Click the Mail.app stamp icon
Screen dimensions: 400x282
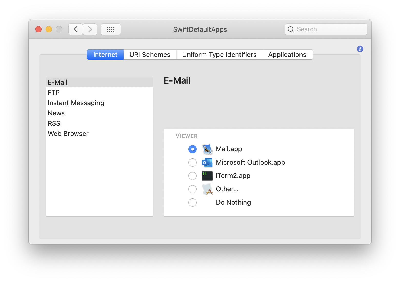(207, 149)
